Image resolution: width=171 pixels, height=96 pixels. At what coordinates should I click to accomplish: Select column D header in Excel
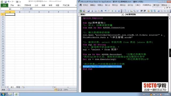(x=39, y=12)
